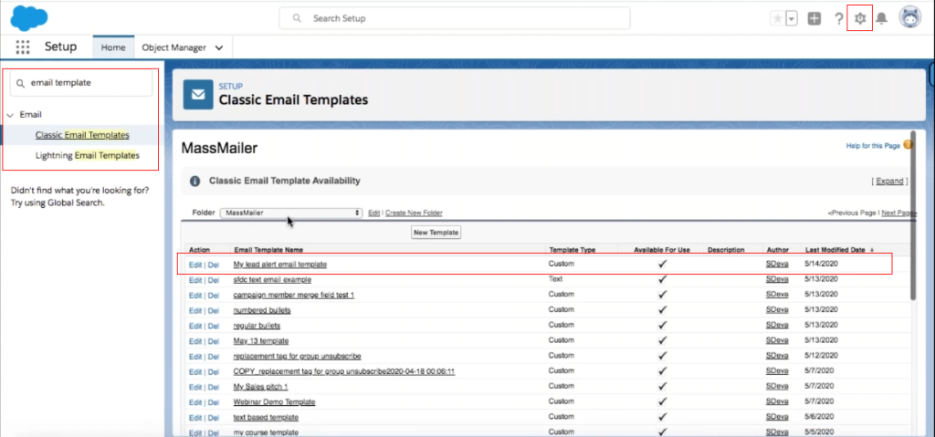Click the page vertical scrollbar
Screen dimensions: 935x437
(913, 214)
